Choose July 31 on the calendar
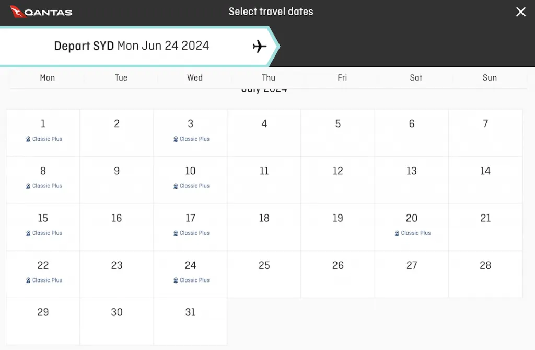Screen dimensions: 535x350 pyautogui.click(x=190, y=321)
